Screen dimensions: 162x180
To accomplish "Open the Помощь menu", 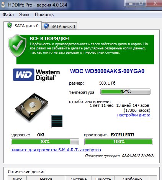I will click(x=44, y=15).
